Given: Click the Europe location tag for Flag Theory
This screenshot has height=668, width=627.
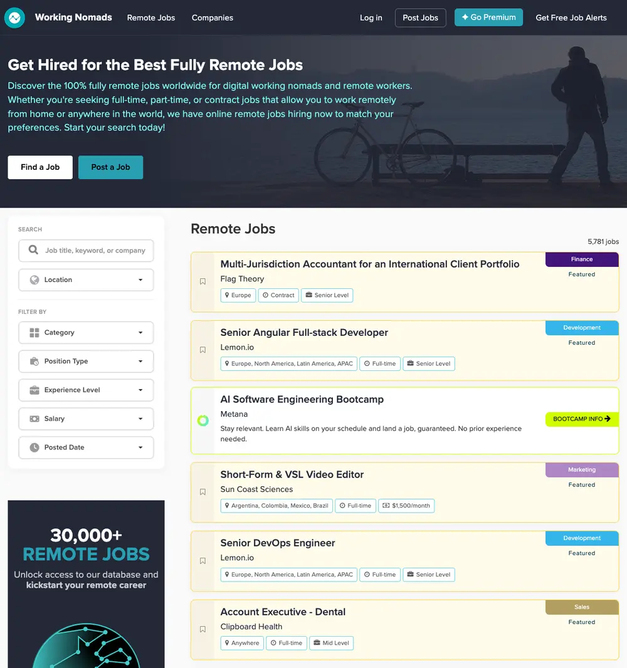Looking at the screenshot, I should tap(238, 295).
